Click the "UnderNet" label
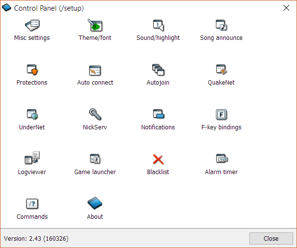The height and width of the screenshot is (248, 297). click(x=32, y=127)
